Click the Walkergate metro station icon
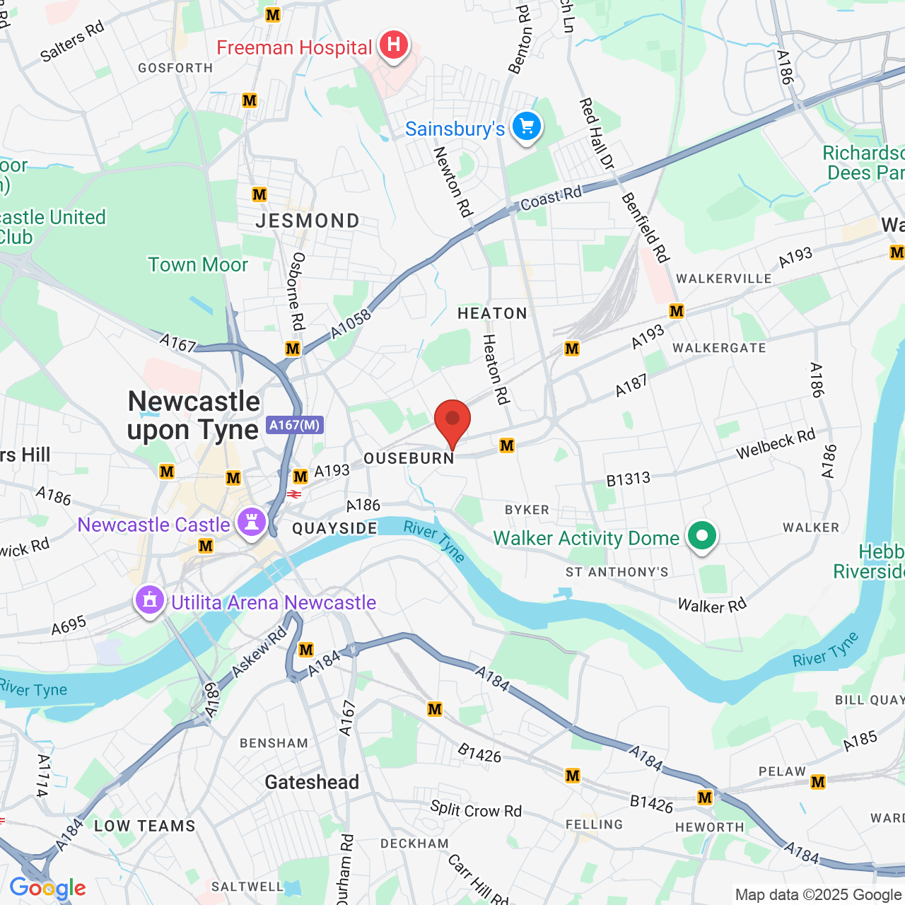Image resolution: width=905 pixels, height=905 pixels. point(677,311)
